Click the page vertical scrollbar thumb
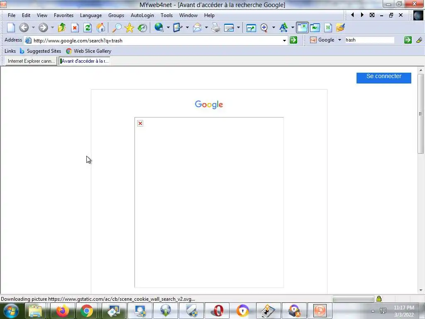The height and width of the screenshot is (319, 425). (421, 113)
